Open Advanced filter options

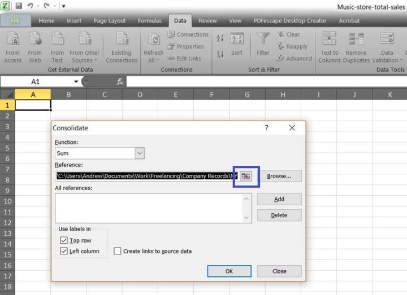(295, 59)
